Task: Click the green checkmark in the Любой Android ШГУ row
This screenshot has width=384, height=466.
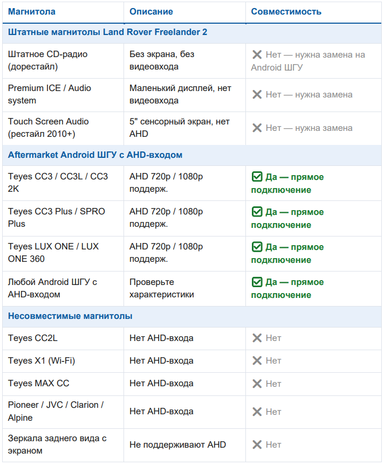Action: tap(257, 282)
